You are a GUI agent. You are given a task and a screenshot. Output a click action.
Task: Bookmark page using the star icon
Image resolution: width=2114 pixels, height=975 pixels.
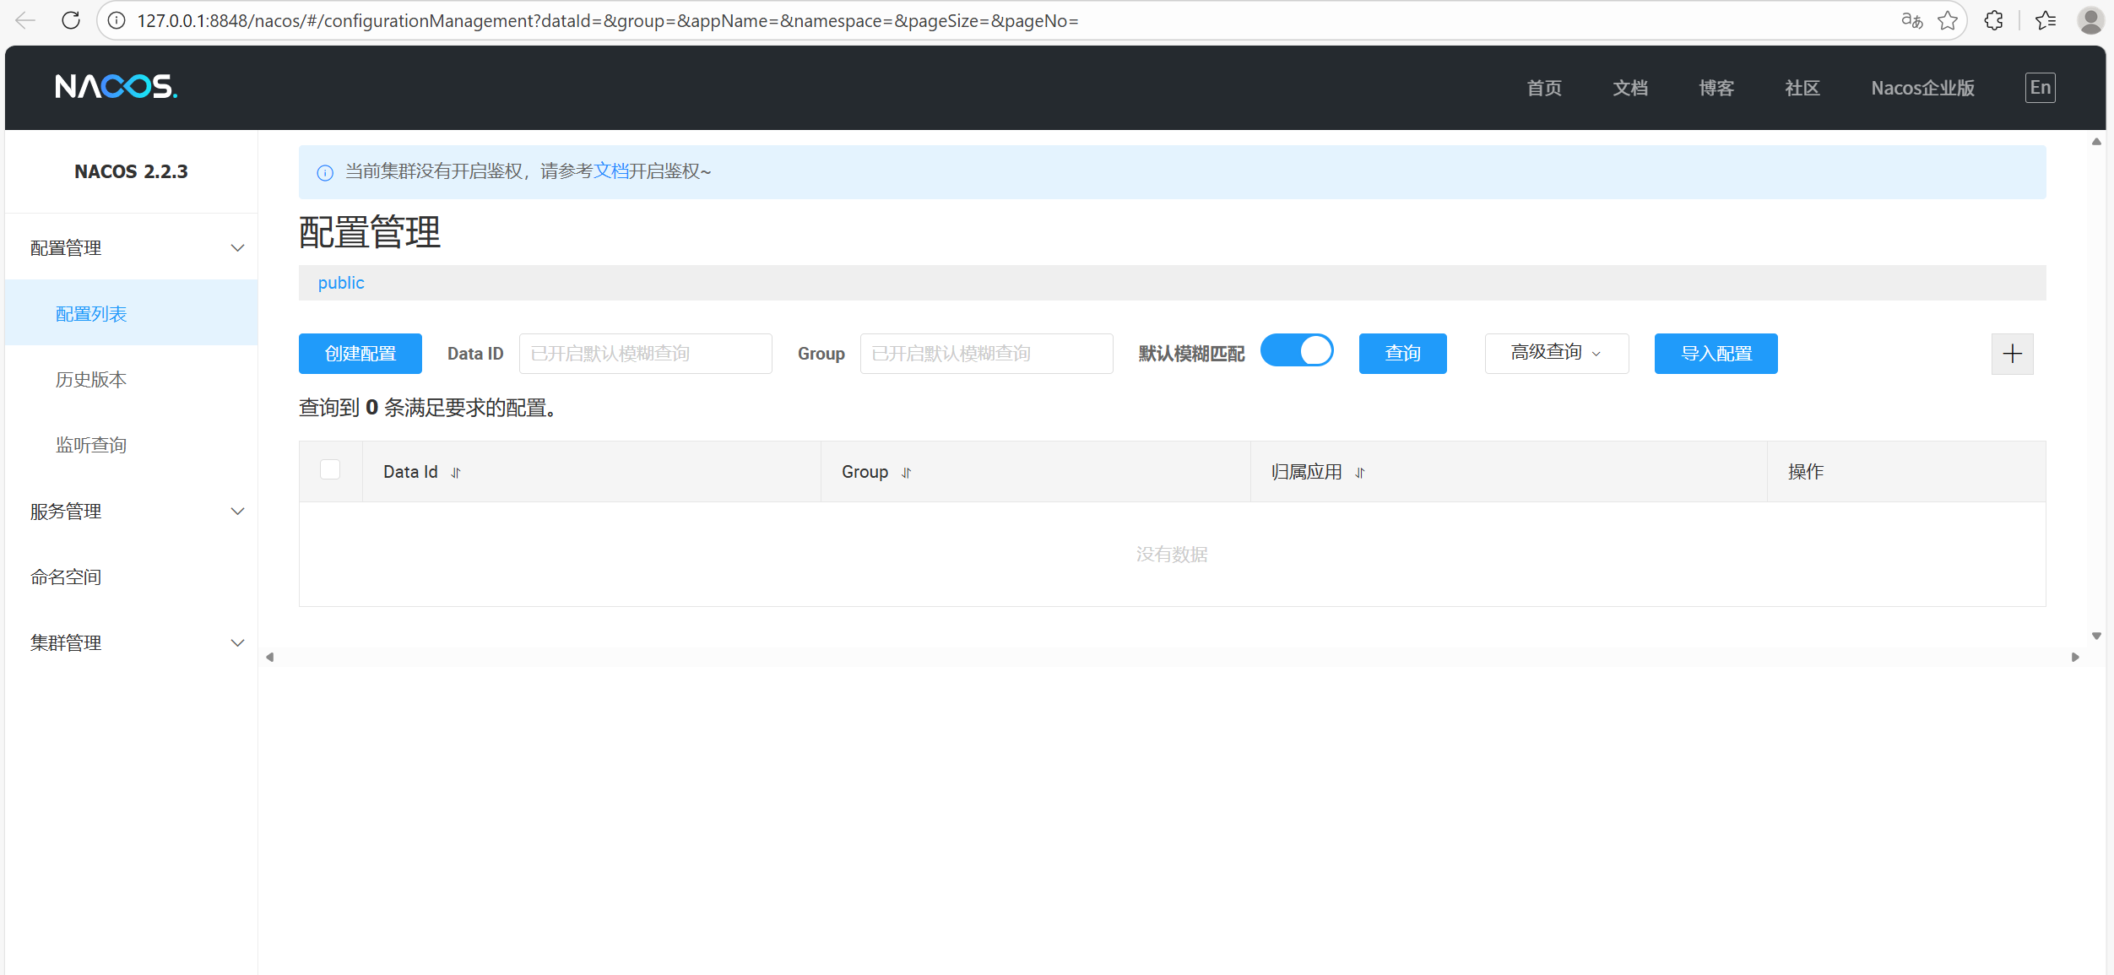(1948, 20)
